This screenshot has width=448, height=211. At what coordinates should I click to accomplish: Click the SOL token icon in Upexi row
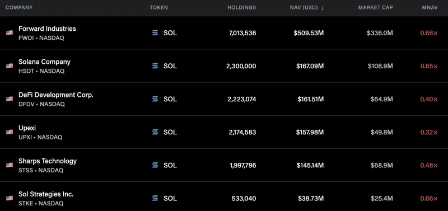155,132
